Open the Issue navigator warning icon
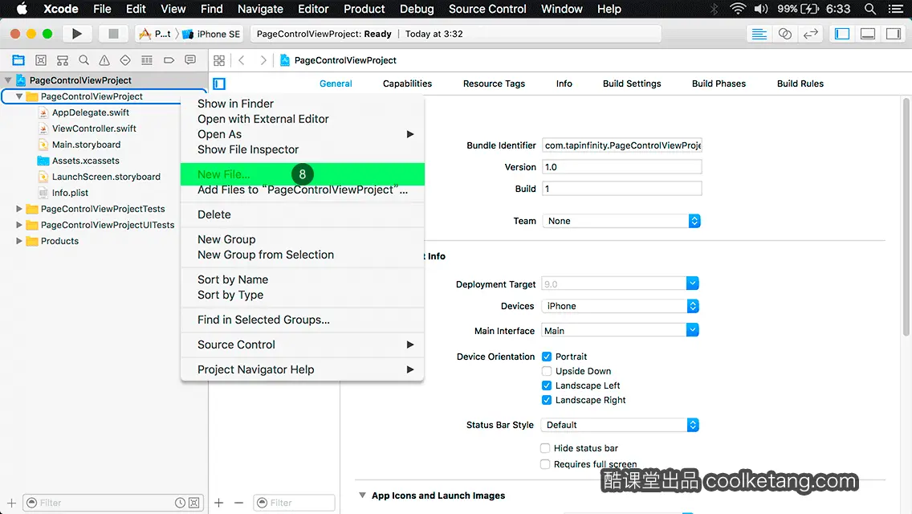The height and width of the screenshot is (514, 912). pos(104,60)
